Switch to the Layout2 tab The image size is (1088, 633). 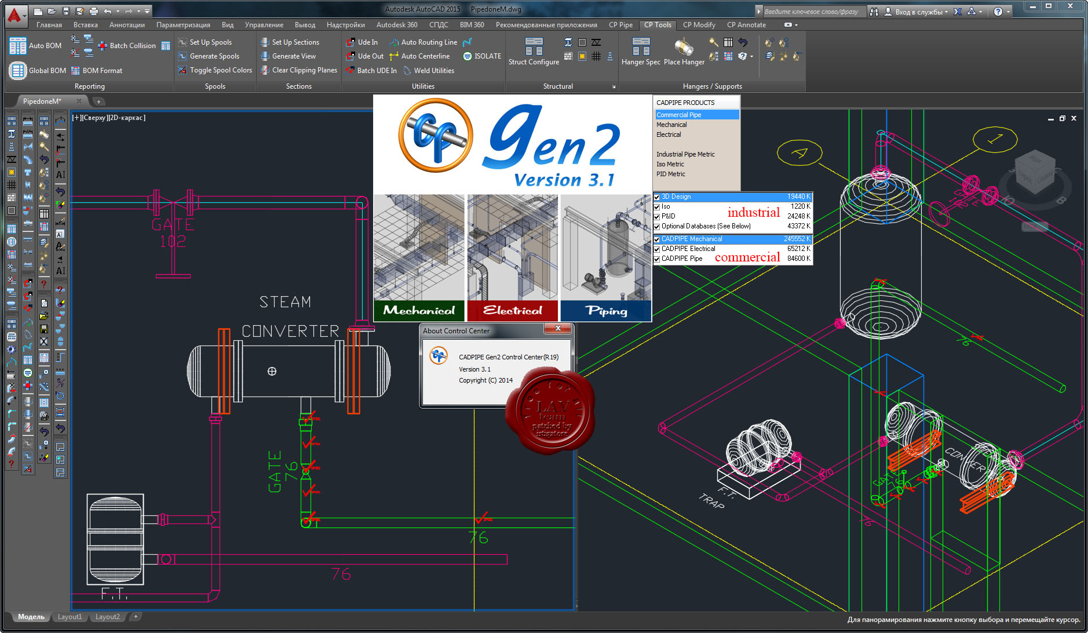click(107, 617)
